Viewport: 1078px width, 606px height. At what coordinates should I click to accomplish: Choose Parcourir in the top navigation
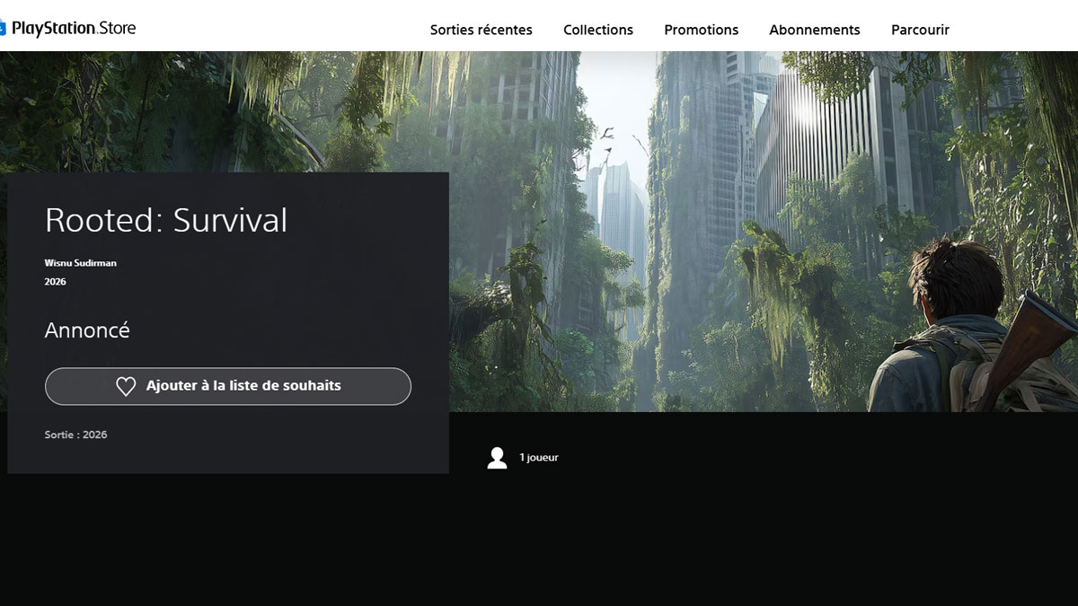point(920,30)
